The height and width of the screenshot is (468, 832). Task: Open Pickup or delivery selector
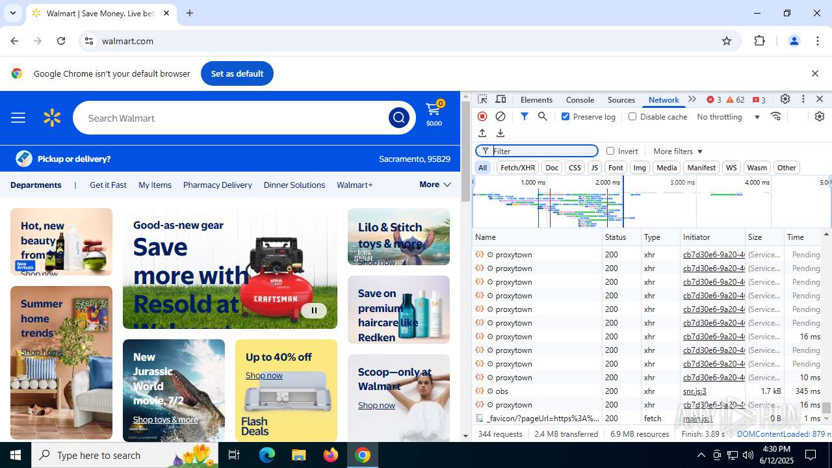click(63, 159)
